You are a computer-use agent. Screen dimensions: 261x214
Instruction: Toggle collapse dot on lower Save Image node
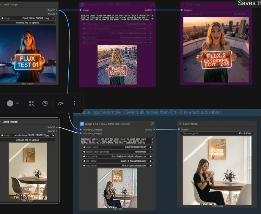coord(180,124)
